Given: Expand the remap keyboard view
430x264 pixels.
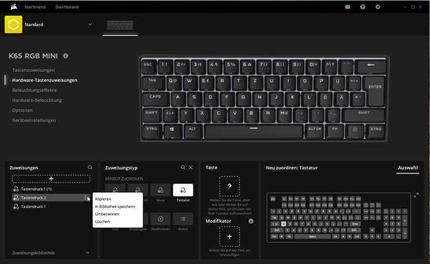Looking at the screenshot, I should [416, 195].
